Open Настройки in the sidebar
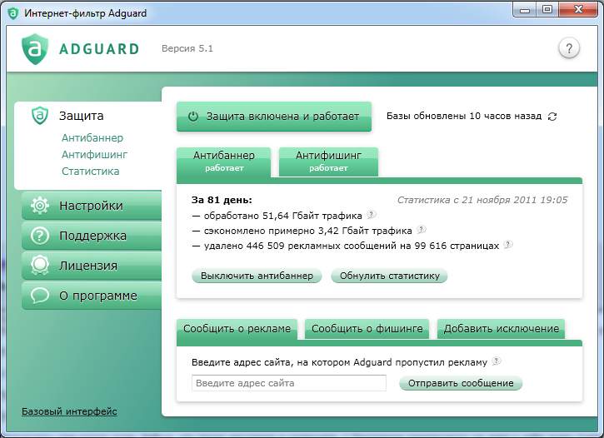 [92, 206]
